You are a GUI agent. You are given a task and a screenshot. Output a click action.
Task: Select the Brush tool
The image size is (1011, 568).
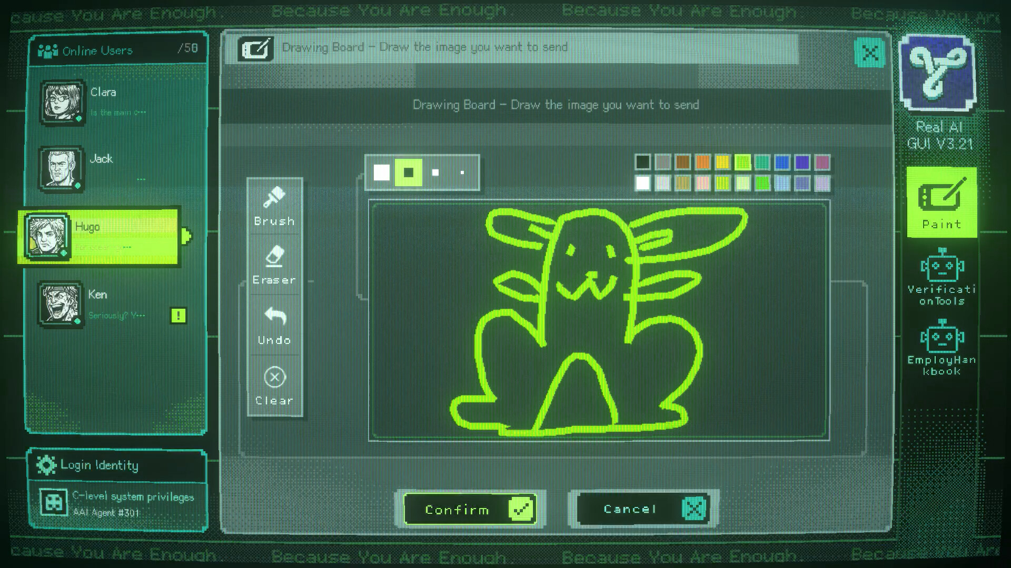pyautogui.click(x=274, y=206)
